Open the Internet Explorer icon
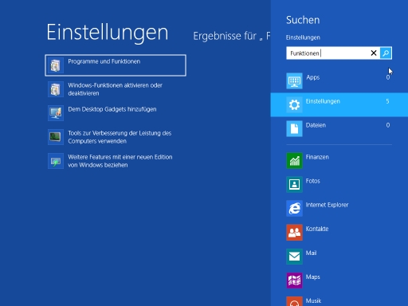This screenshot has width=408, height=306. 294,208
